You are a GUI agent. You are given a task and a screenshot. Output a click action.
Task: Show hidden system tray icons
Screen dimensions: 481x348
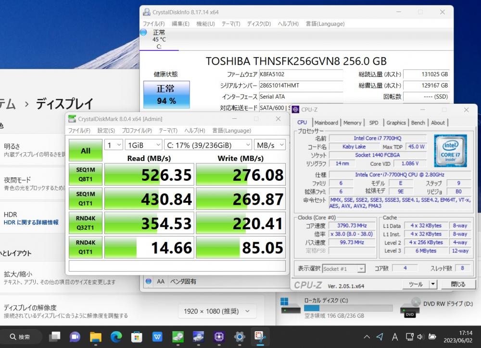tap(367, 337)
